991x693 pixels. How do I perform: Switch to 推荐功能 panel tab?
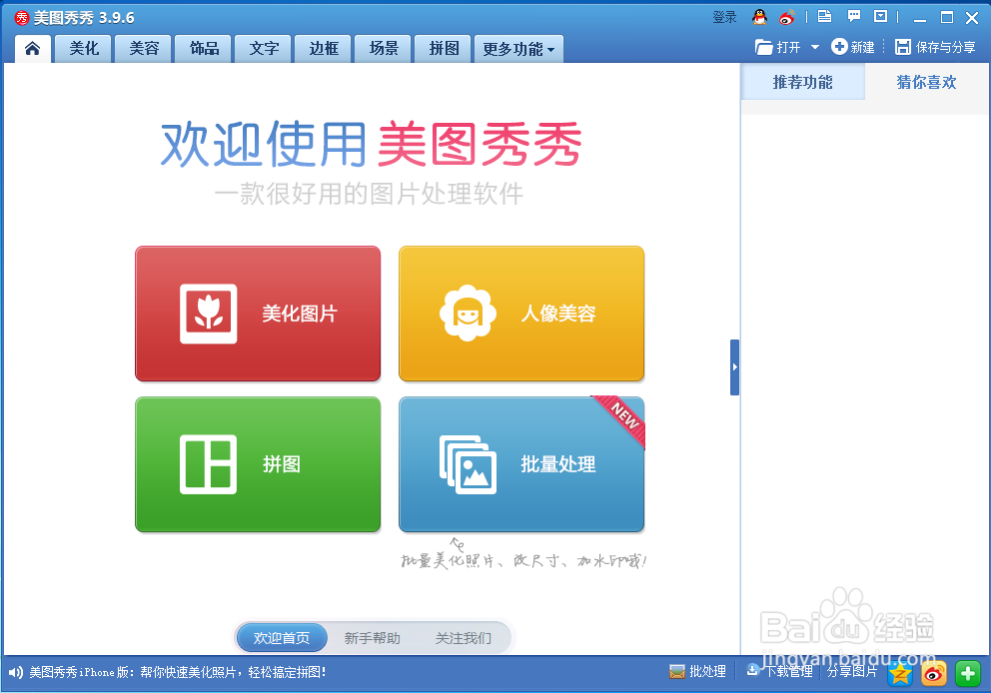[802, 82]
